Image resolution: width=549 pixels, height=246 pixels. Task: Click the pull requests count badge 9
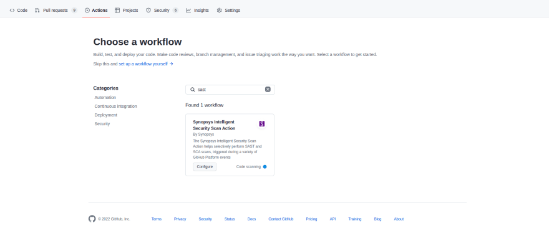click(x=74, y=10)
